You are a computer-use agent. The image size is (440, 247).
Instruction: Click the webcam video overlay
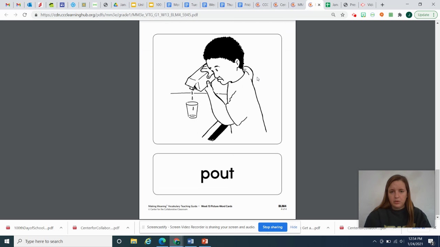point(397,199)
